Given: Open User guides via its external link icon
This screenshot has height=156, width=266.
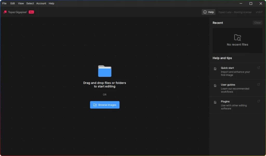Looking at the screenshot, I should 258,84.
